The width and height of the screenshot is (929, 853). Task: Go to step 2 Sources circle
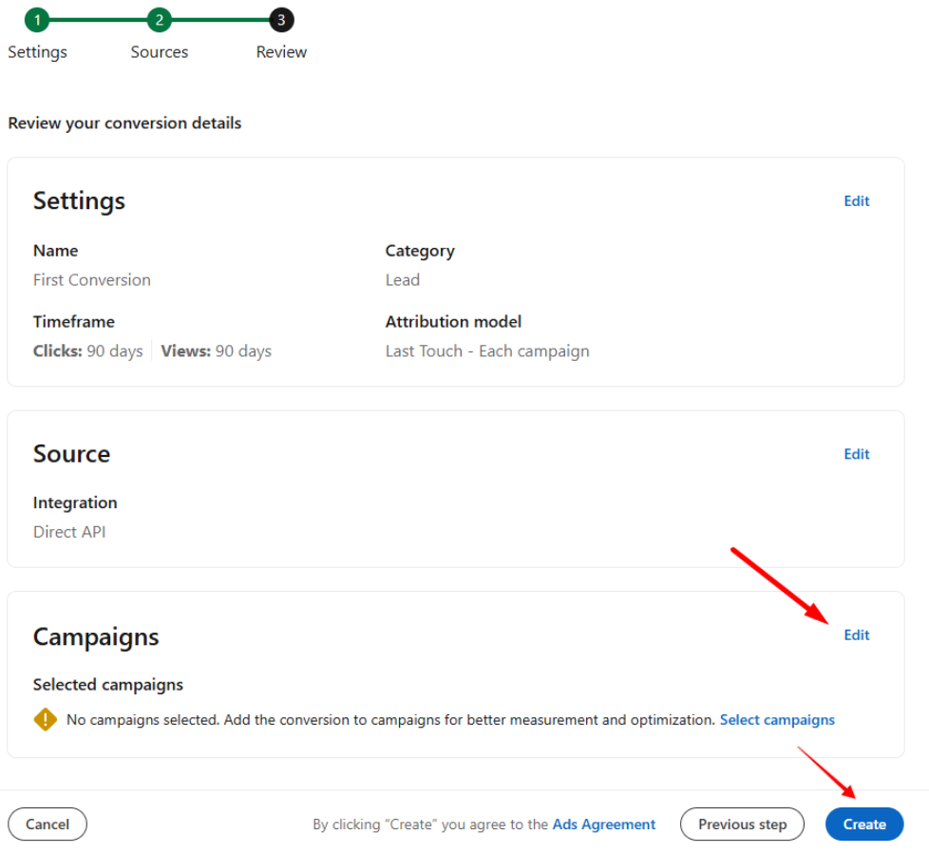(160, 20)
